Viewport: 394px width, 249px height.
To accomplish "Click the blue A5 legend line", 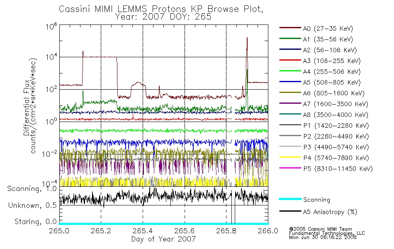I will (x=290, y=82).
